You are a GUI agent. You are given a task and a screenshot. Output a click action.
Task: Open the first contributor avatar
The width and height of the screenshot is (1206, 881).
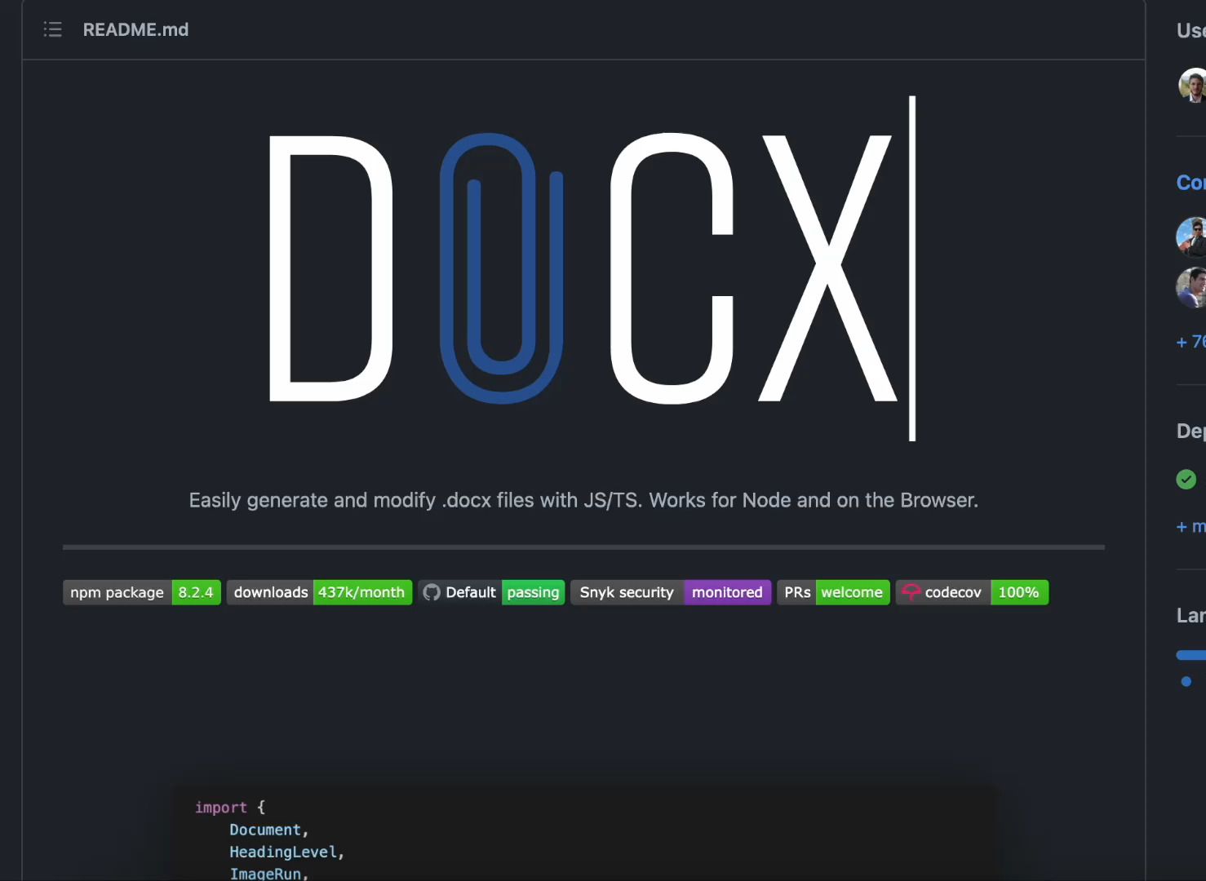click(x=1191, y=237)
